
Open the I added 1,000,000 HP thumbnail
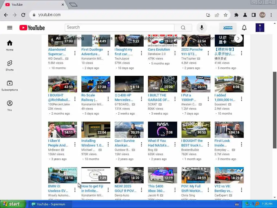tap(229, 84)
